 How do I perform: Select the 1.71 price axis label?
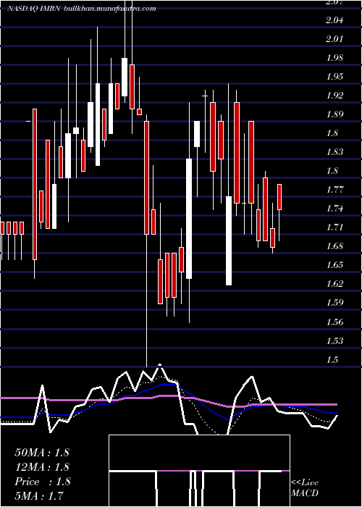coord(334,227)
